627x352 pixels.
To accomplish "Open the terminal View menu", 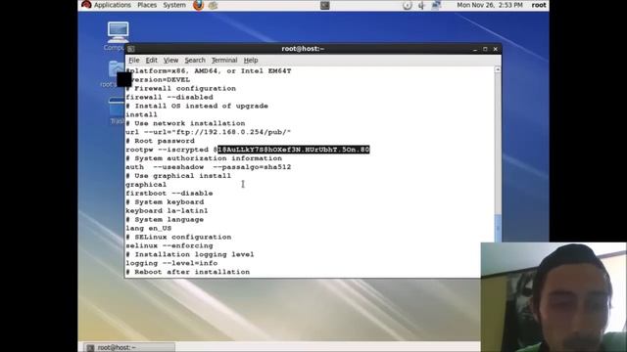I will coord(170,61).
